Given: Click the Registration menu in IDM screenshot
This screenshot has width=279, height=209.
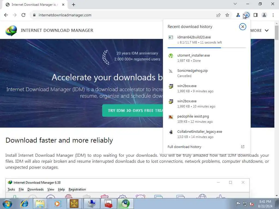Looking at the screenshot, I should tap(77, 189).
